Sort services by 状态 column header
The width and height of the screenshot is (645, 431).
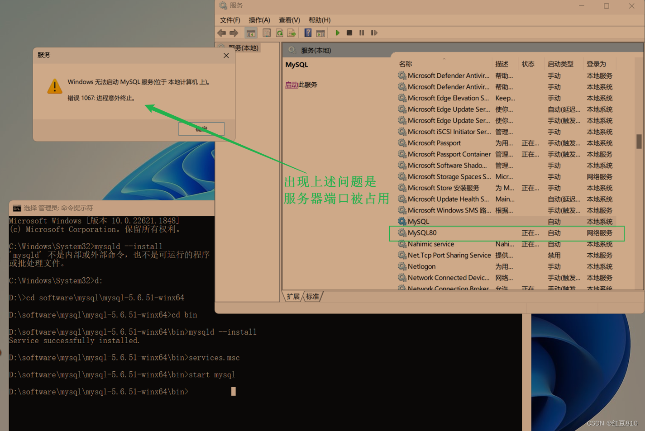point(528,64)
